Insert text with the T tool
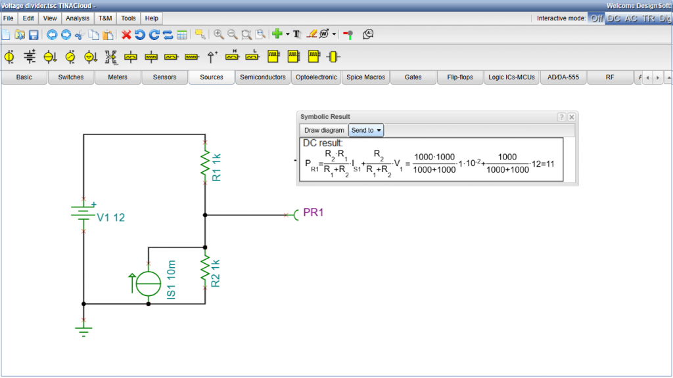Image resolution: width=673 pixels, height=378 pixels. pyautogui.click(x=296, y=35)
